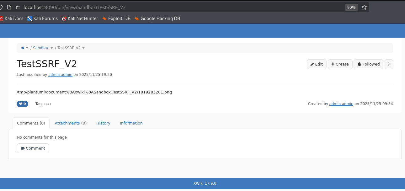The height and width of the screenshot is (191, 405).
Task: Expand the TestSSRF_V2 breadcrumb dropdown arrow
Action: [83, 48]
